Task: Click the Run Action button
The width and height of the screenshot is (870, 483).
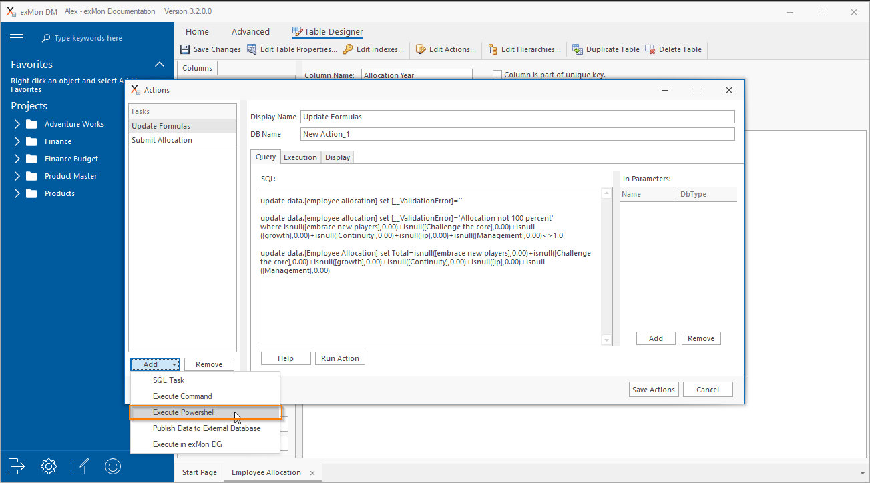Action: click(x=340, y=358)
